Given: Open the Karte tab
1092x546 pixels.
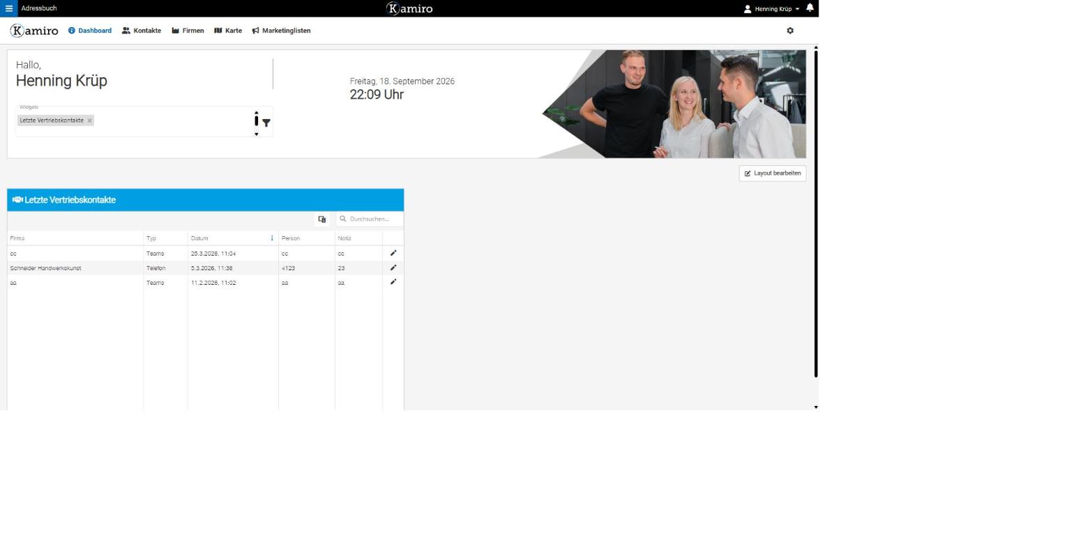Looking at the screenshot, I should (x=228, y=31).
